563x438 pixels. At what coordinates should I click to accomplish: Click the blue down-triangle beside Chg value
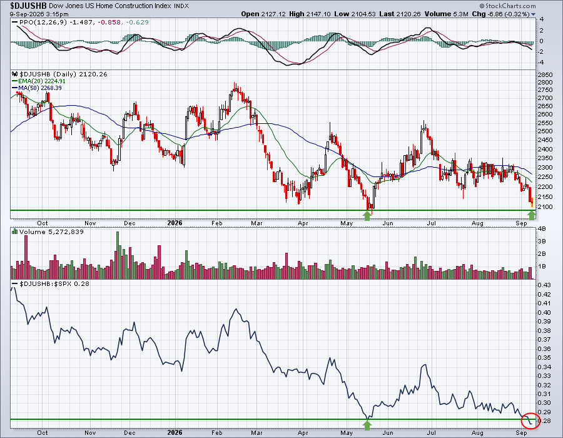point(533,14)
